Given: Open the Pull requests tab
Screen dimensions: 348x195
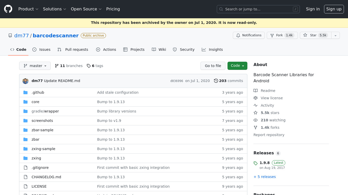Looking at the screenshot, I should coord(73,50).
